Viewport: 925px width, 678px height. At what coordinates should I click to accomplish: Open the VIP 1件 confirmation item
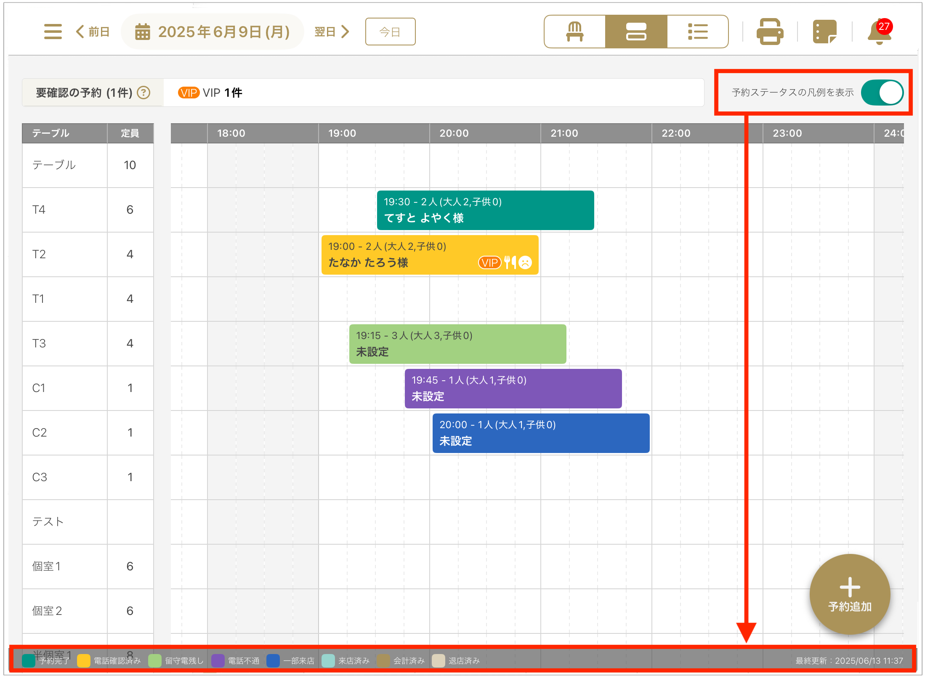tap(210, 93)
